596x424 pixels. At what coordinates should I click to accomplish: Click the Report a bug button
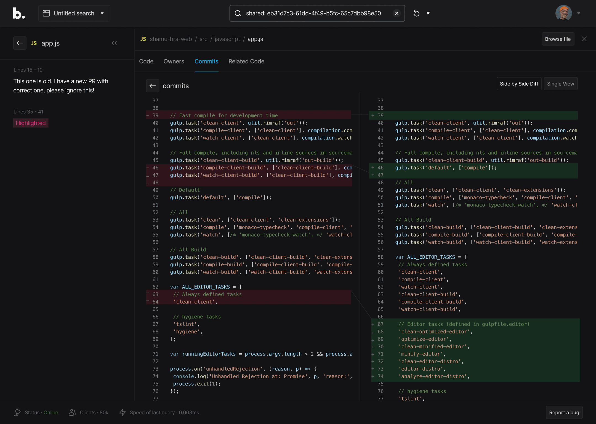coord(564,412)
